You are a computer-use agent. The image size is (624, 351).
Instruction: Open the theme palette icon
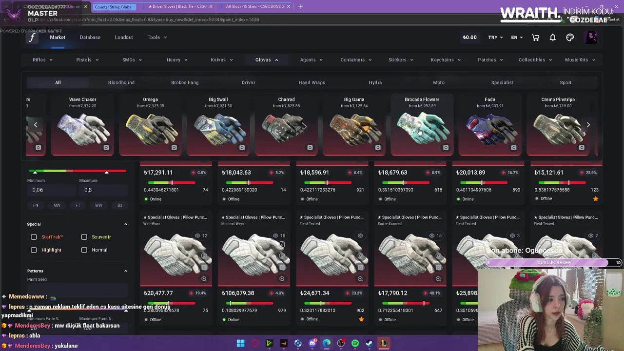(x=570, y=38)
